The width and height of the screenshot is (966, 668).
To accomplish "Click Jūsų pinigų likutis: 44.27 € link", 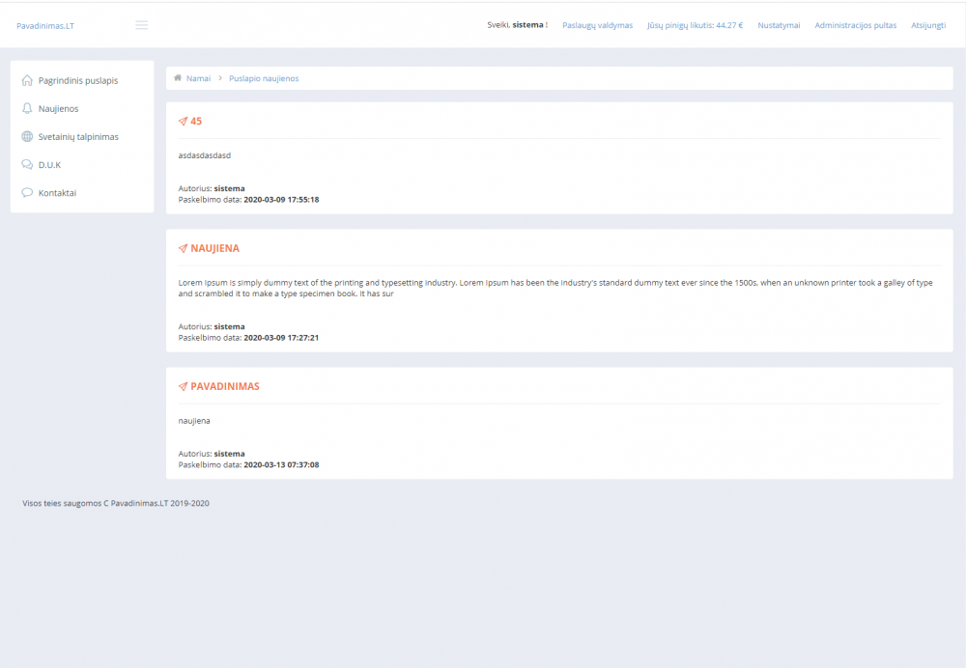I will click(x=695, y=25).
